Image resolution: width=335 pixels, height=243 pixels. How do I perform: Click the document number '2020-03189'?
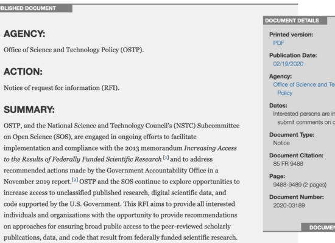coord(289,205)
